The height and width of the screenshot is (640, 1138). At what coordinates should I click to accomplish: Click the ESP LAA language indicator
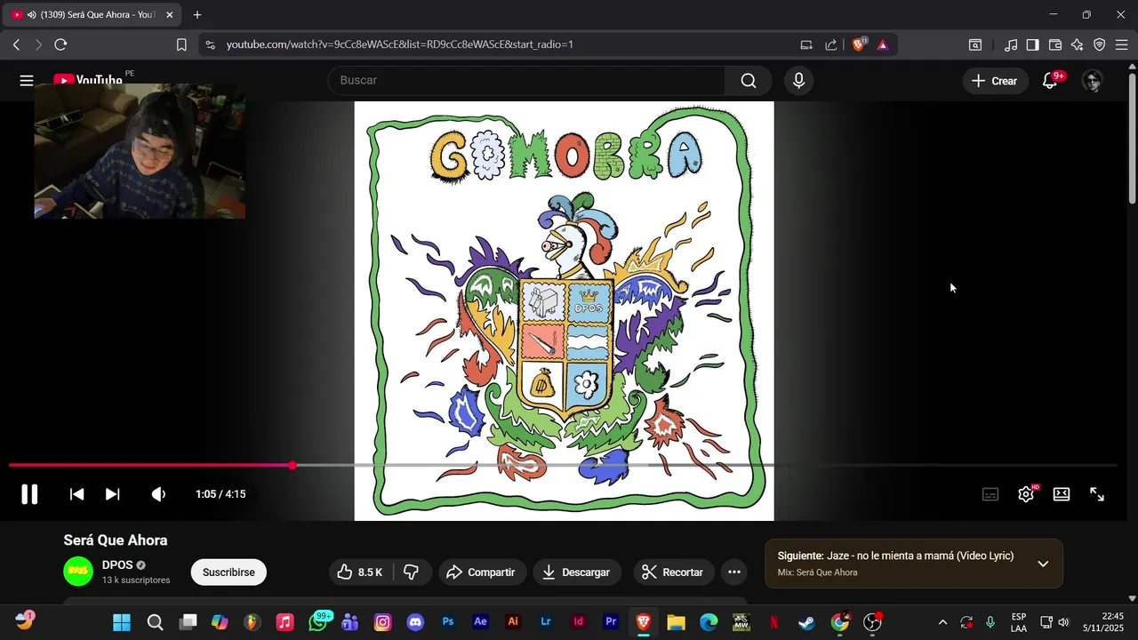click(x=1019, y=622)
